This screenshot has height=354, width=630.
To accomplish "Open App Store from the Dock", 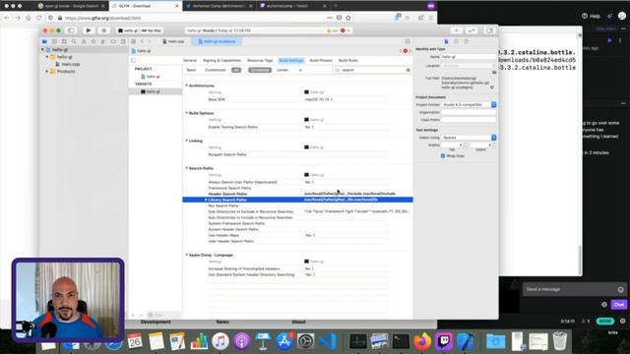I will click(284, 341).
